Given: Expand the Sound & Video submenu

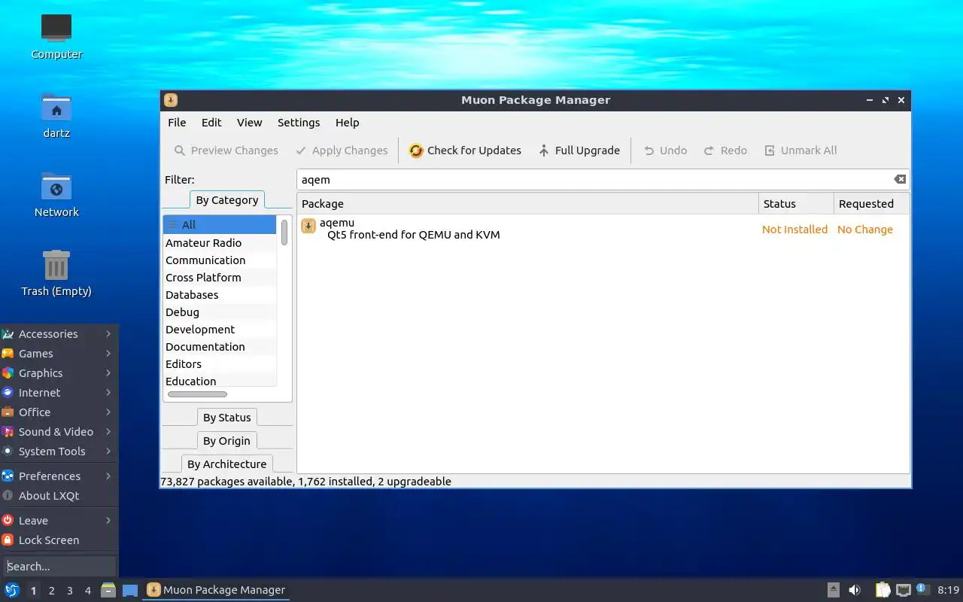Looking at the screenshot, I should coord(58,432).
